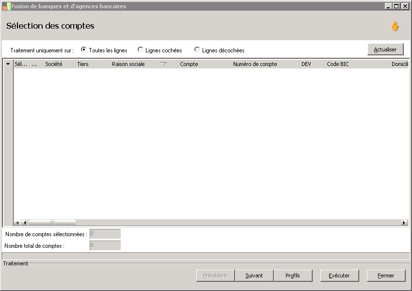The image size is (412, 291).
Task: Go to next step with Suivant
Action: [x=254, y=275]
